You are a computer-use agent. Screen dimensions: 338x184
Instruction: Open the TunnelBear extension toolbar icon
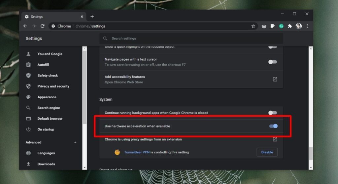[x=264, y=26]
